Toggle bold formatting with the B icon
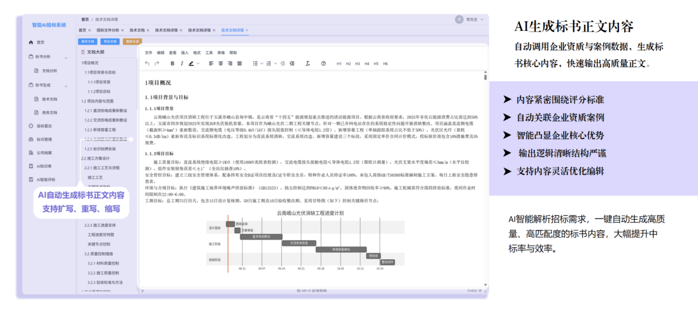 click(x=172, y=64)
